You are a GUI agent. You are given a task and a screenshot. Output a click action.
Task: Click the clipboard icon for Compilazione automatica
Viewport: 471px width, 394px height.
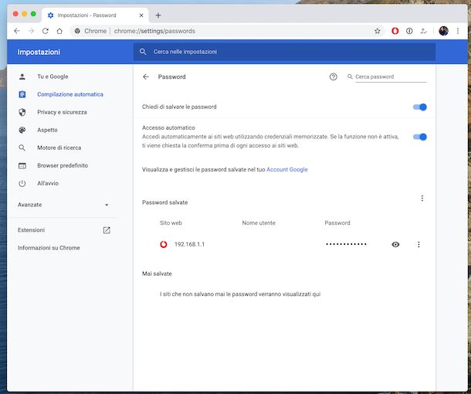22,94
